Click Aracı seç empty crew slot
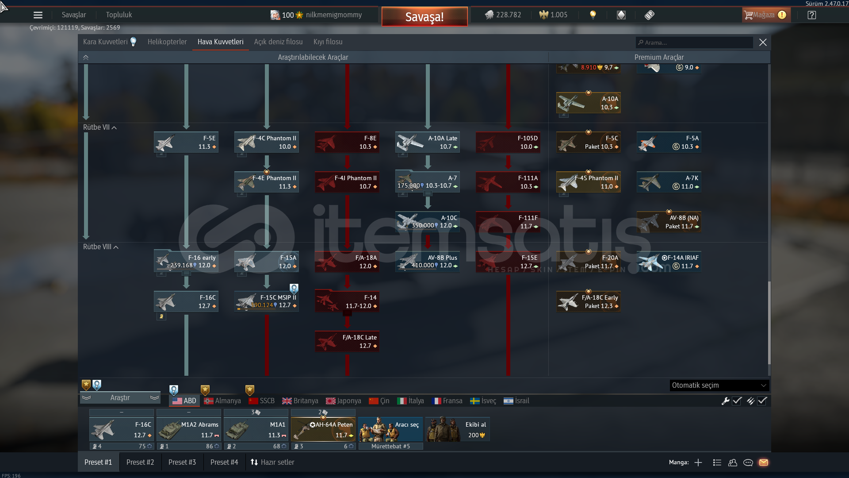 coord(390,429)
